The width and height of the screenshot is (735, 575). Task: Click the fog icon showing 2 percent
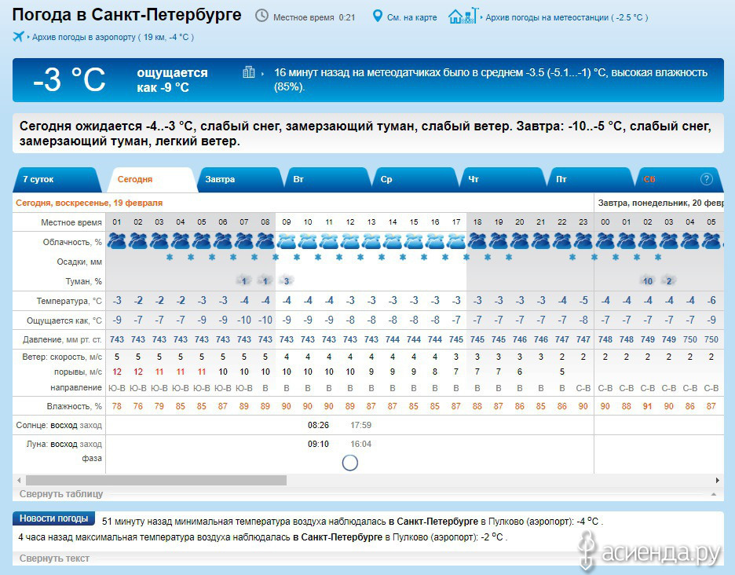point(669,280)
